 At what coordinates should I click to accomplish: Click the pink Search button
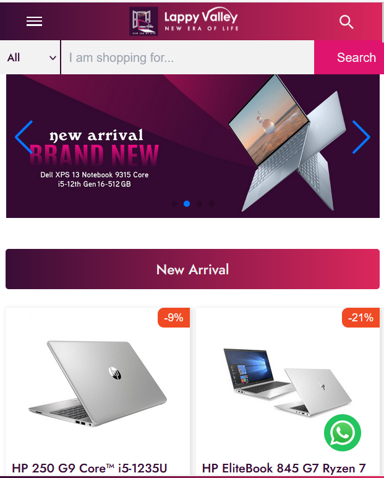coord(349,58)
